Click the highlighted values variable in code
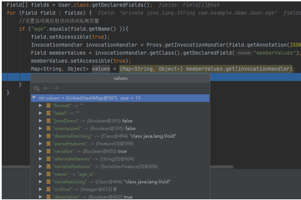This screenshot has height=200, width=301. point(101,69)
